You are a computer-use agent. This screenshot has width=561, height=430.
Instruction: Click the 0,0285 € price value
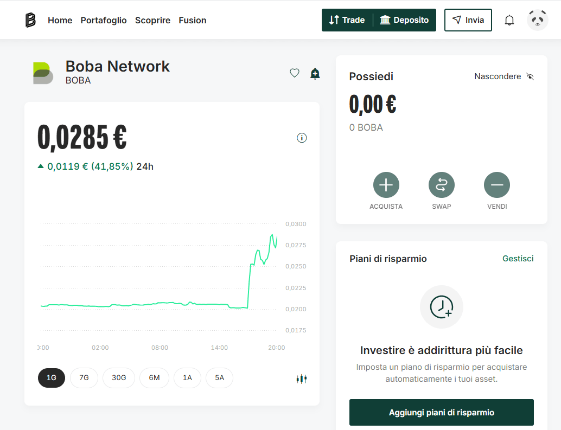[x=82, y=137]
